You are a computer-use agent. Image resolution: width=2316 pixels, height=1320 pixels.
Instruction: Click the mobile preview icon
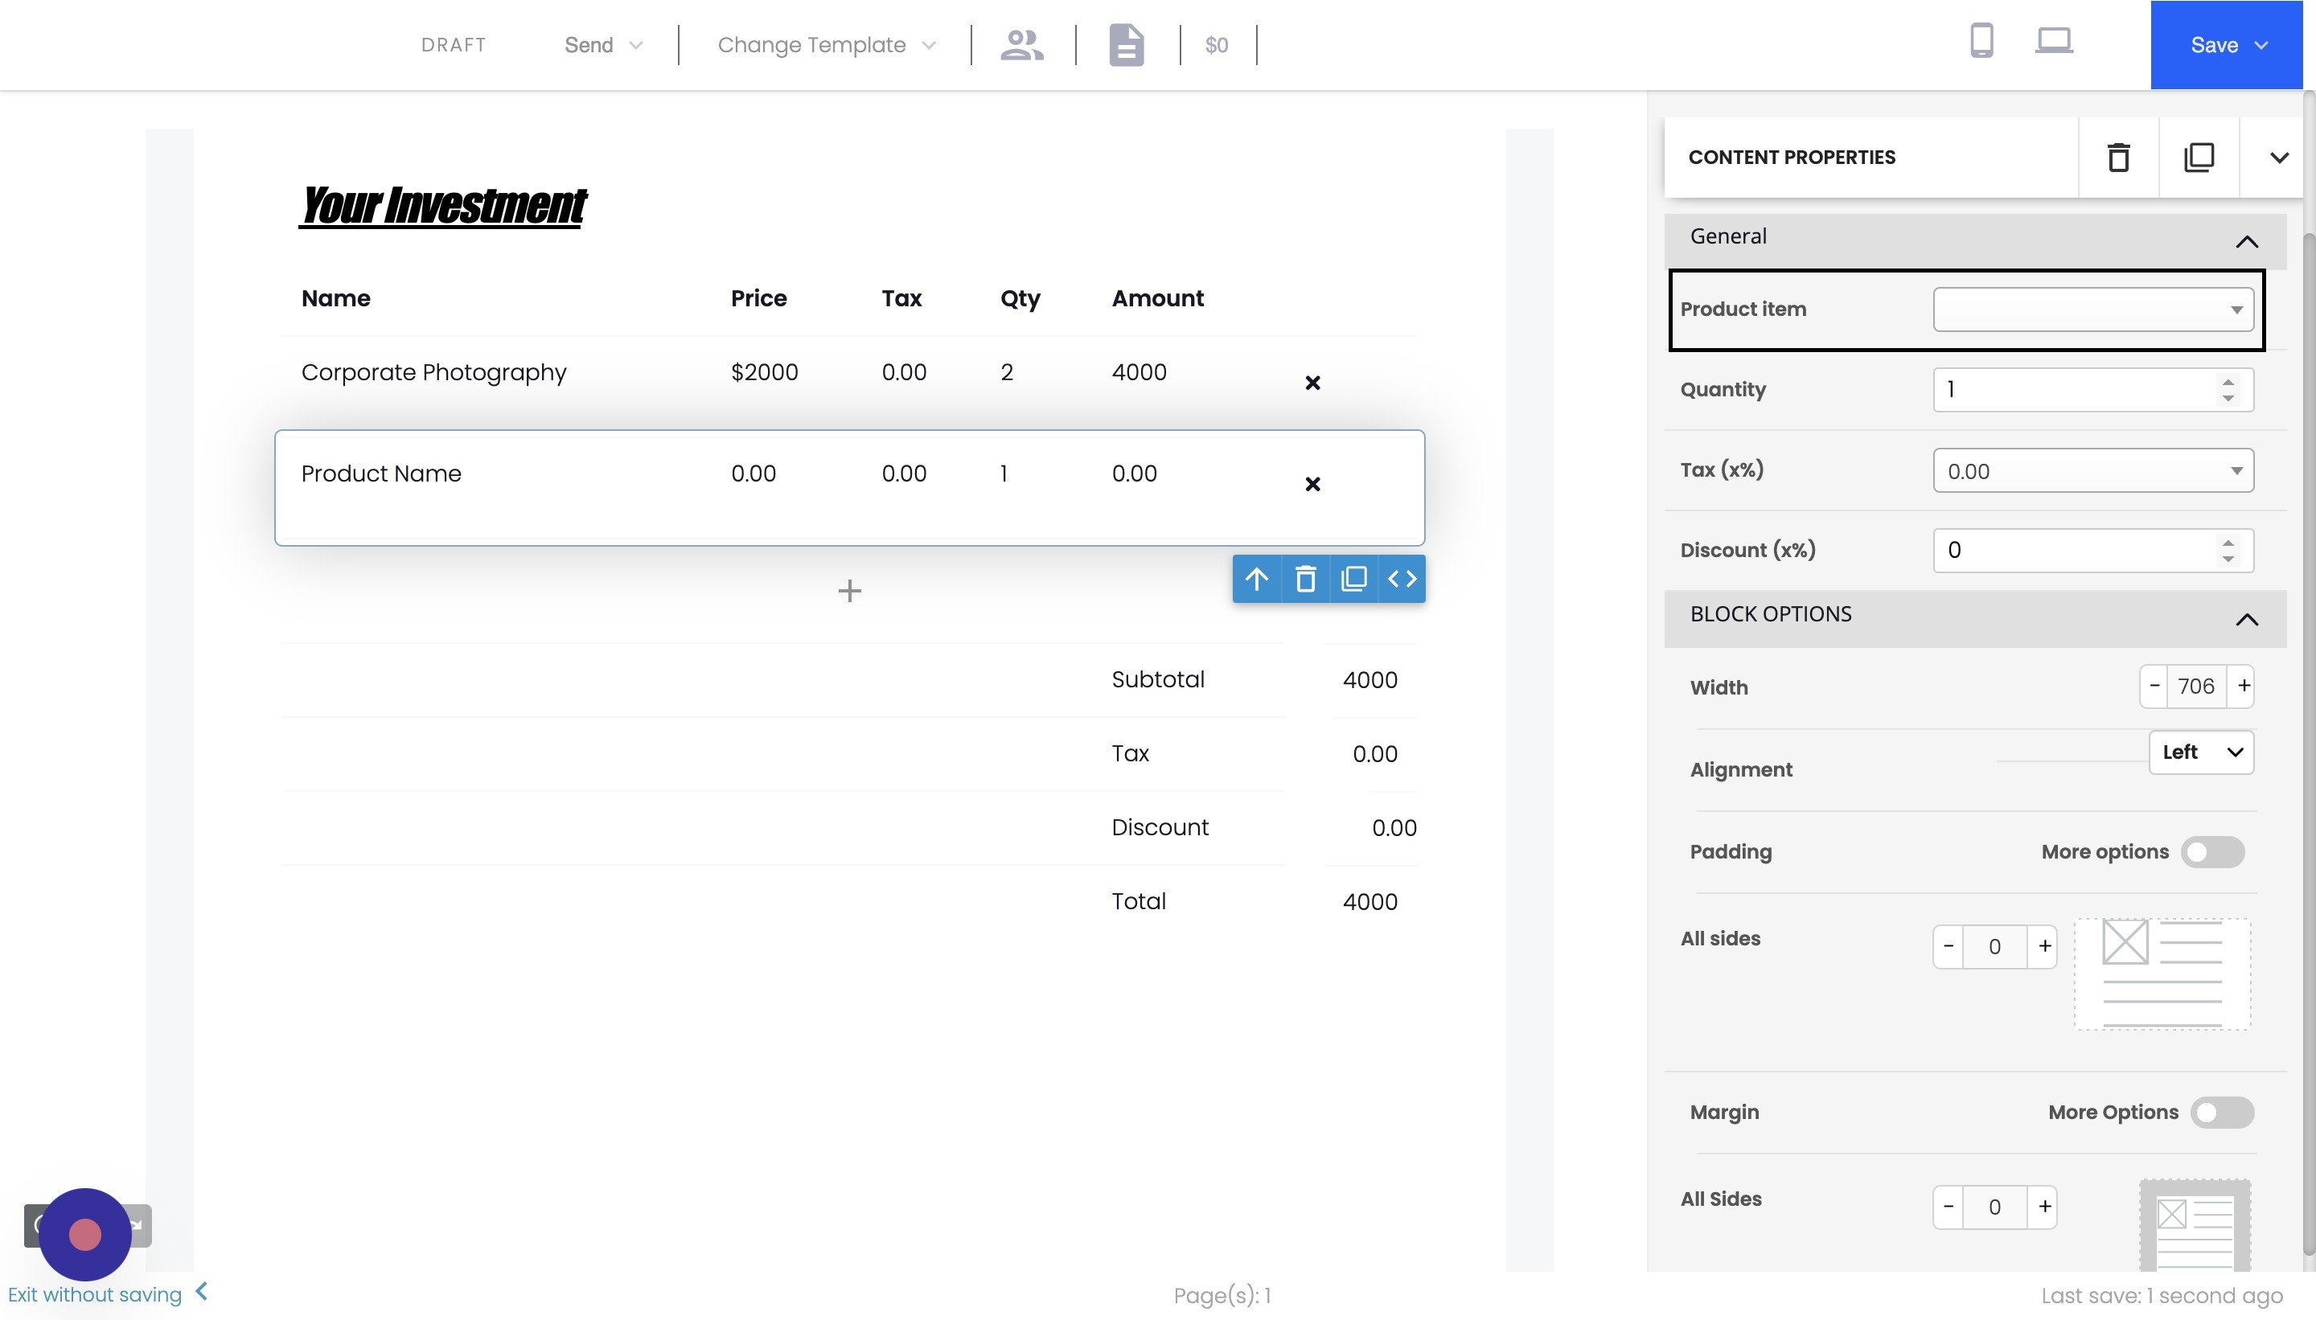[1981, 41]
